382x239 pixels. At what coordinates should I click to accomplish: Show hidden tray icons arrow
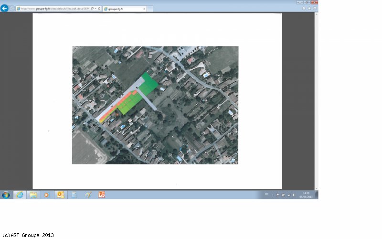[x=273, y=195]
